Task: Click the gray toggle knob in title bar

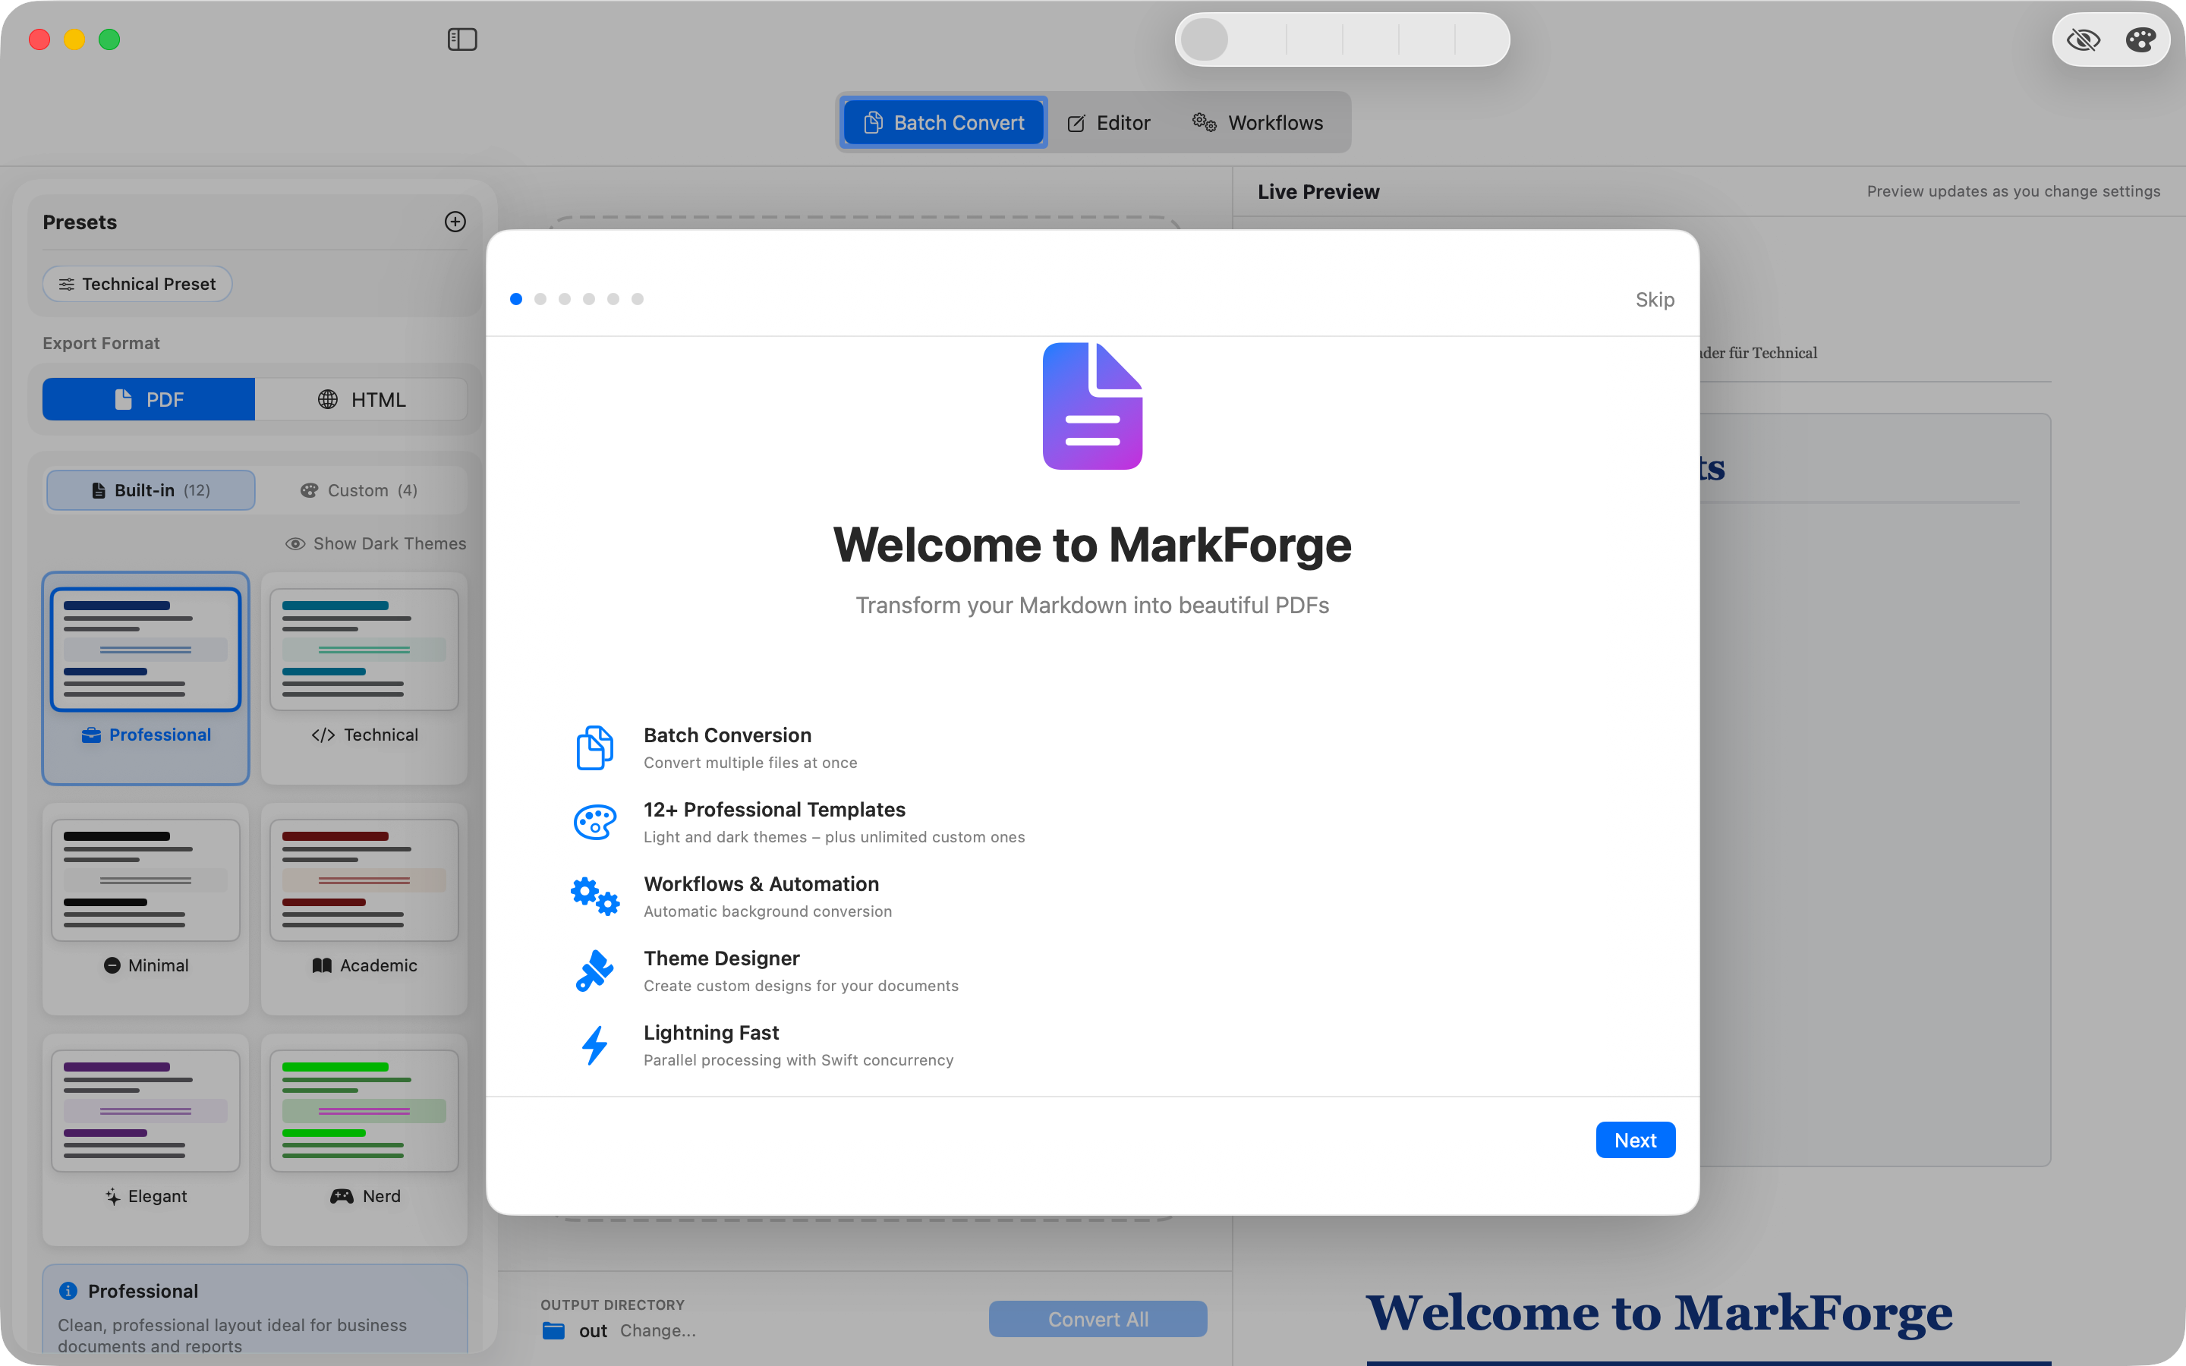Action: point(1205,39)
